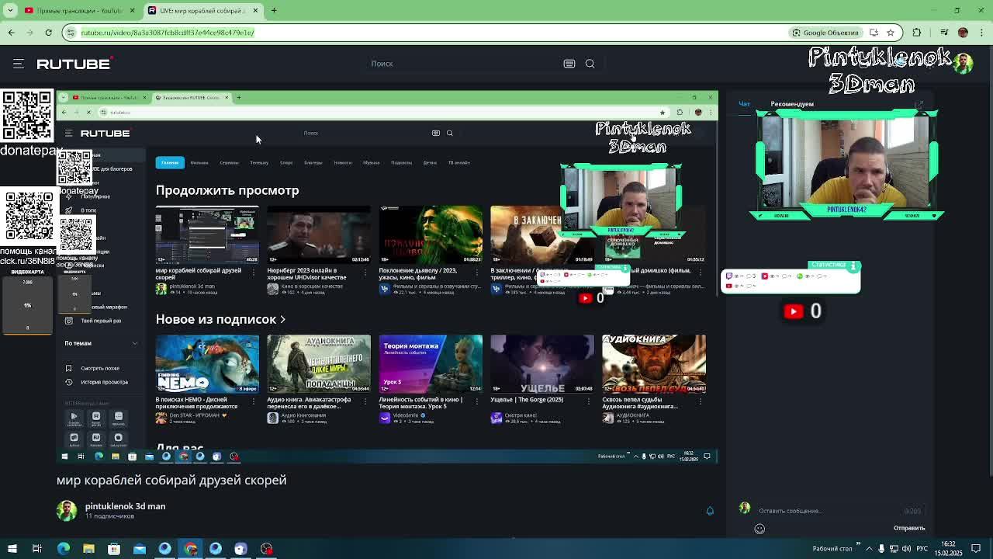Open the Mail app from the taskbar
Screen dimensions: 993x559
140,549
